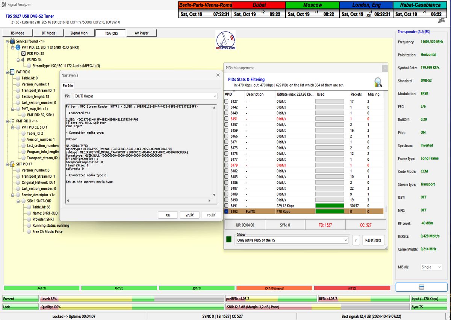Image resolution: width=451 pixels, height=320 pixels.
Task: Enable the checkbox for PID 8127
Action: tap(227, 101)
